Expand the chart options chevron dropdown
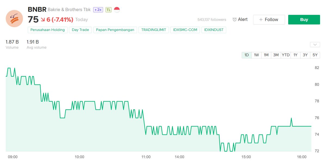326x165 pixels. [315, 45]
